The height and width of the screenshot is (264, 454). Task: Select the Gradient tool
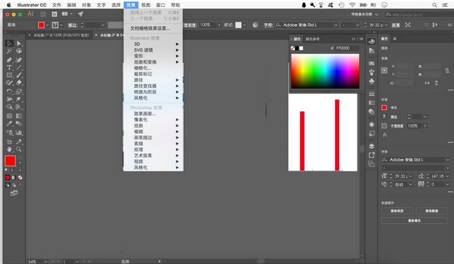pyautogui.click(x=19, y=116)
